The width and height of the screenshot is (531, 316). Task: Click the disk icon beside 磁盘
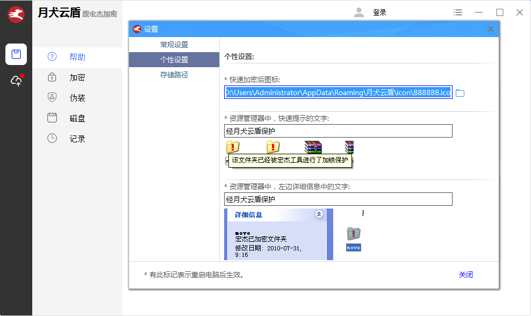[52, 118]
